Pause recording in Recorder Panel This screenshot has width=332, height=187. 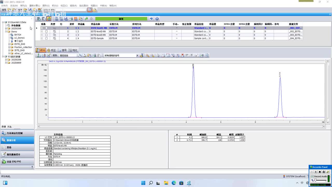click(316, 172)
